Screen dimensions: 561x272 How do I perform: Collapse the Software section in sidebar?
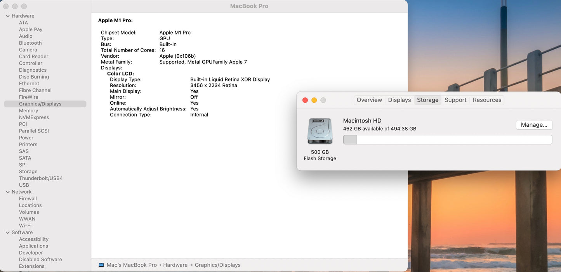[8, 232]
